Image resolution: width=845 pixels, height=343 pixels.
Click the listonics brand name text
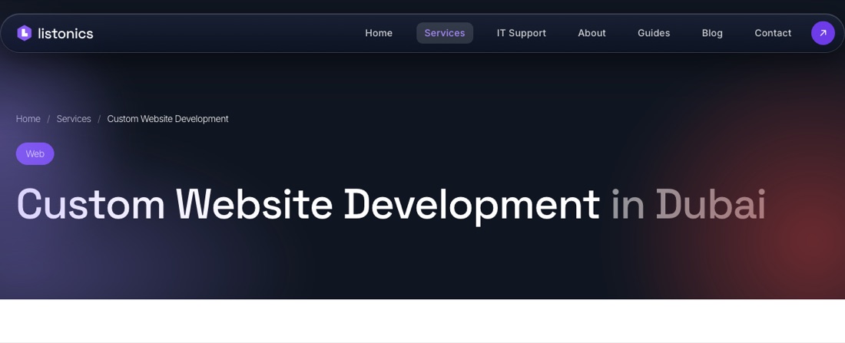(65, 34)
